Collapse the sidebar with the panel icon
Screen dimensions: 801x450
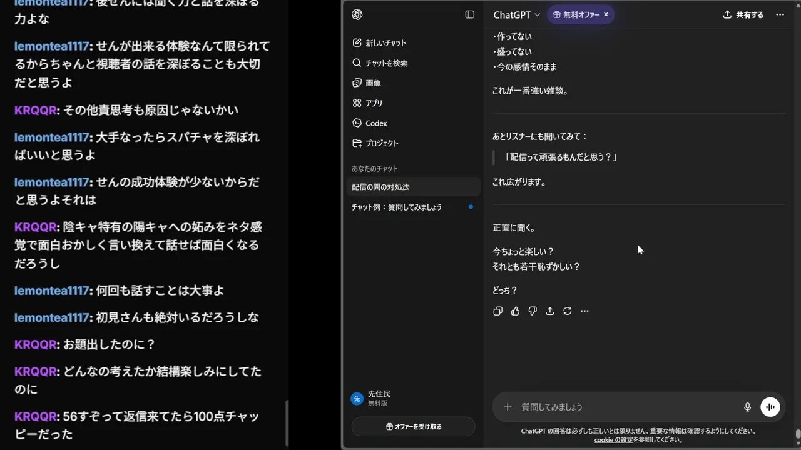[x=470, y=14]
